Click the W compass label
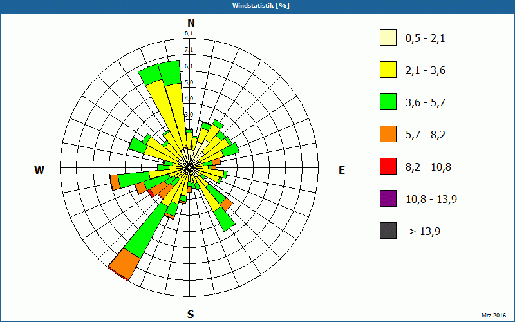 (39, 170)
